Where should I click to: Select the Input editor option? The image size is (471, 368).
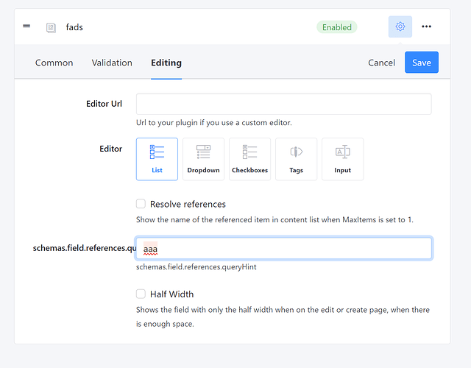coord(342,159)
